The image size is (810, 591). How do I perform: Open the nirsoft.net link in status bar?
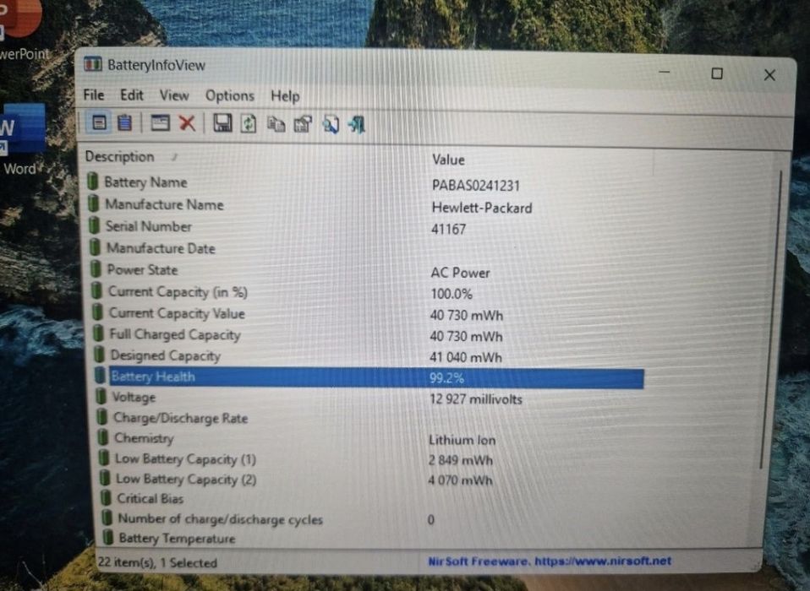click(602, 561)
